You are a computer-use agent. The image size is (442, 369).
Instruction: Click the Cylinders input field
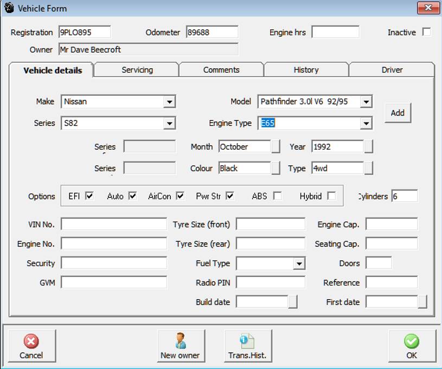(x=405, y=196)
